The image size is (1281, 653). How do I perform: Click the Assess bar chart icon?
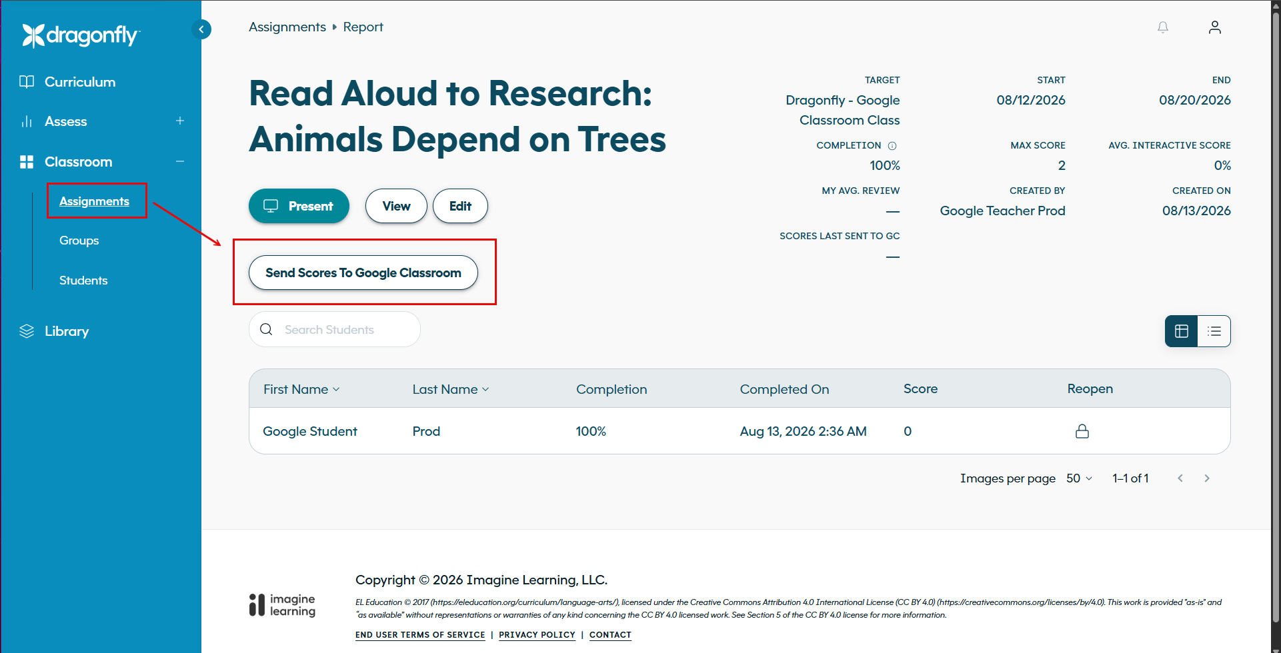[27, 121]
